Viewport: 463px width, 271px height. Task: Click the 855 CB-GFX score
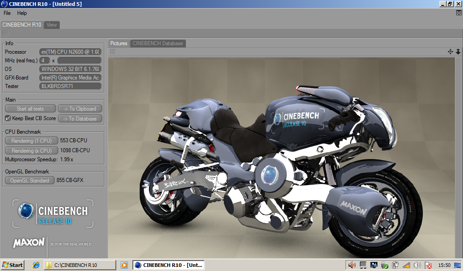[x=70, y=180]
